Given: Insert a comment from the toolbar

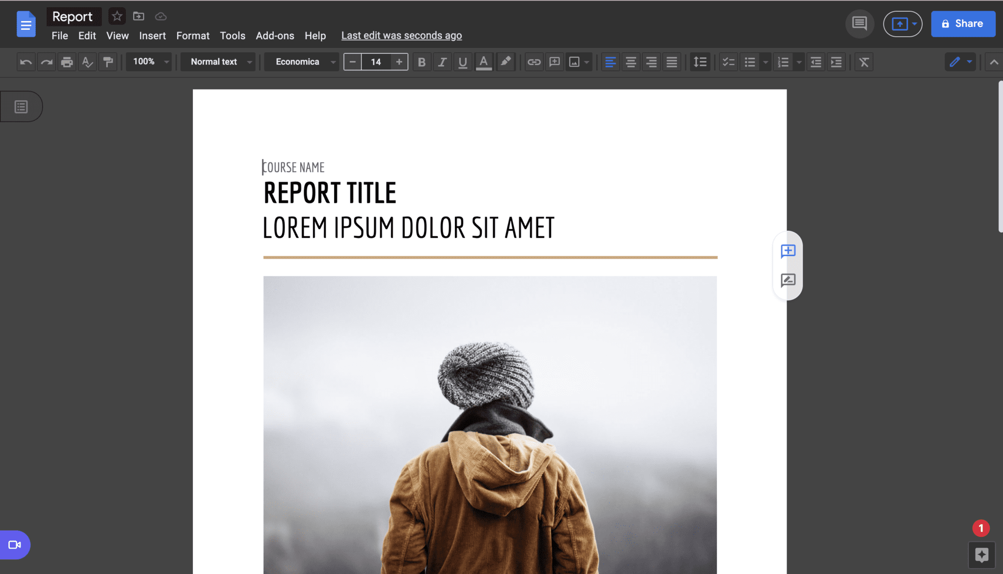Looking at the screenshot, I should tap(554, 62).
